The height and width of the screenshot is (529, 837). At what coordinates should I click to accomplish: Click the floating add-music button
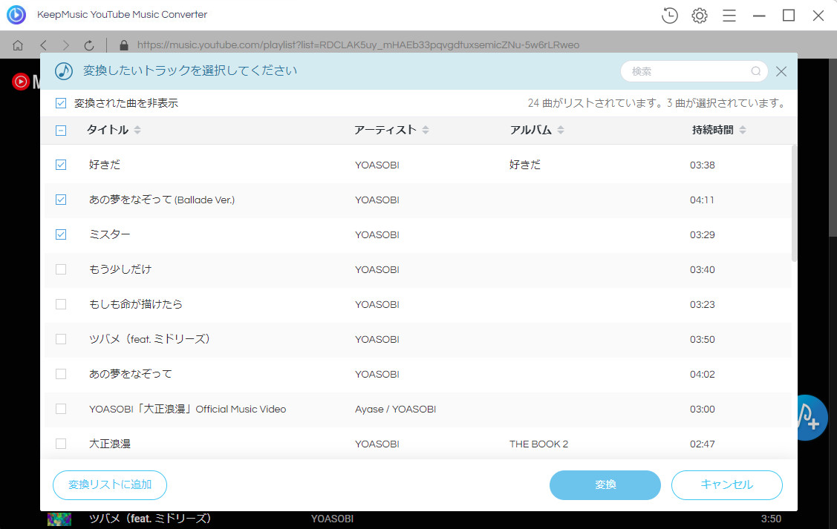click(x=812, y=418)
